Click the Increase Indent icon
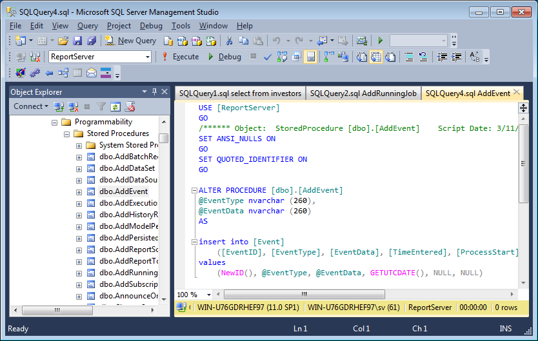 click(x=456, y=57)
